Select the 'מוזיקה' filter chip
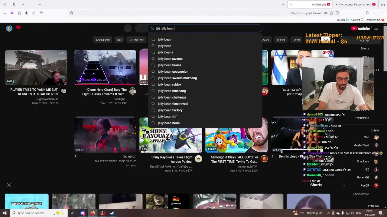The width and height of the screenshot is (387, 217). [296, 40]
